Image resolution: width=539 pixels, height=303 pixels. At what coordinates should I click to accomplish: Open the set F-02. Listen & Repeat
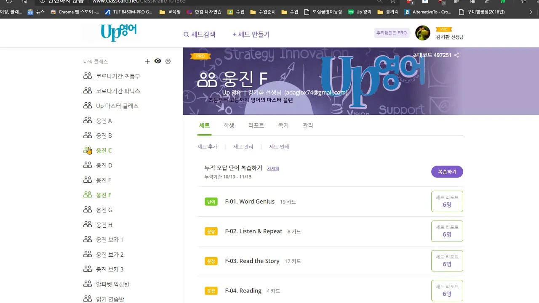(253, 231)
